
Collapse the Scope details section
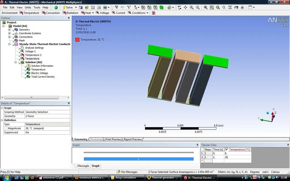click(2, 108)
